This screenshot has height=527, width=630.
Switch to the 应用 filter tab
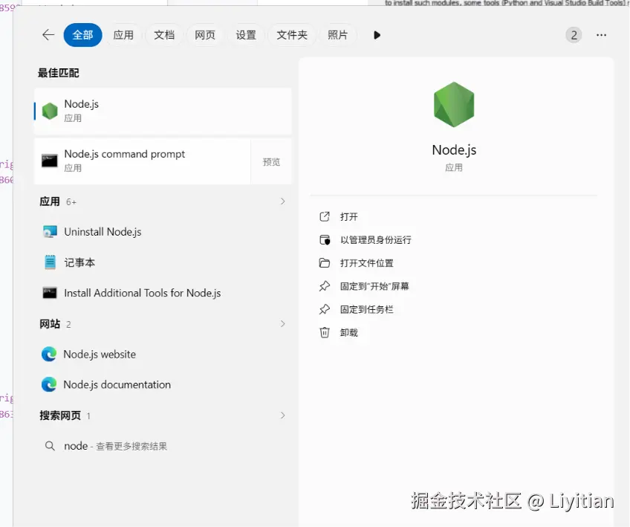(123, 35)
